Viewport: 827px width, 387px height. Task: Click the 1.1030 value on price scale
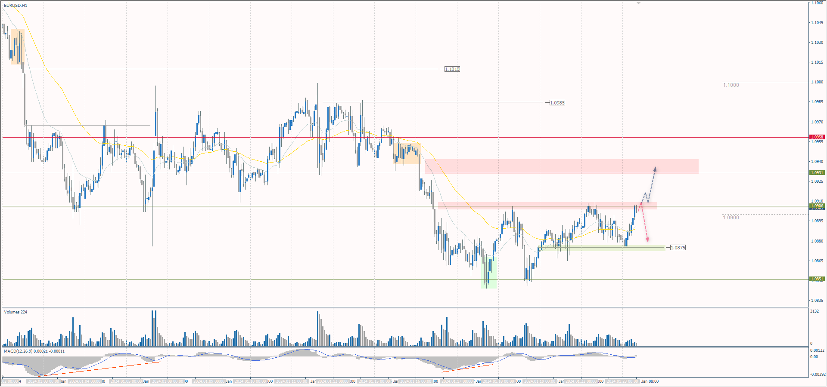tap(817, 43)
